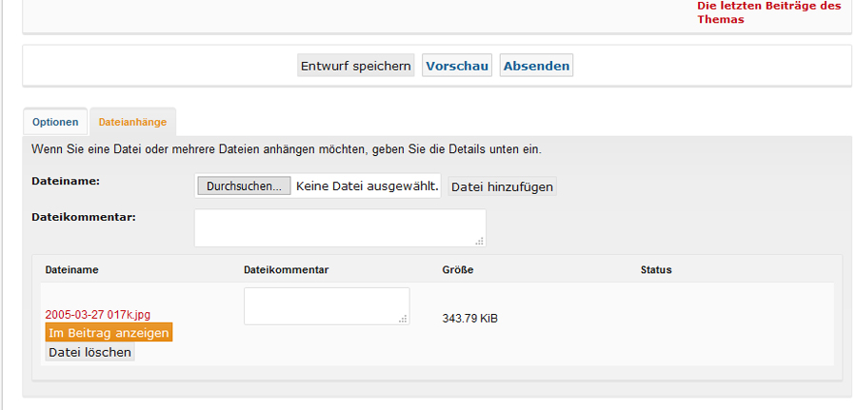The image size is (857, 410).
Task: Click the Vorschau button
Action: point(457,66)
